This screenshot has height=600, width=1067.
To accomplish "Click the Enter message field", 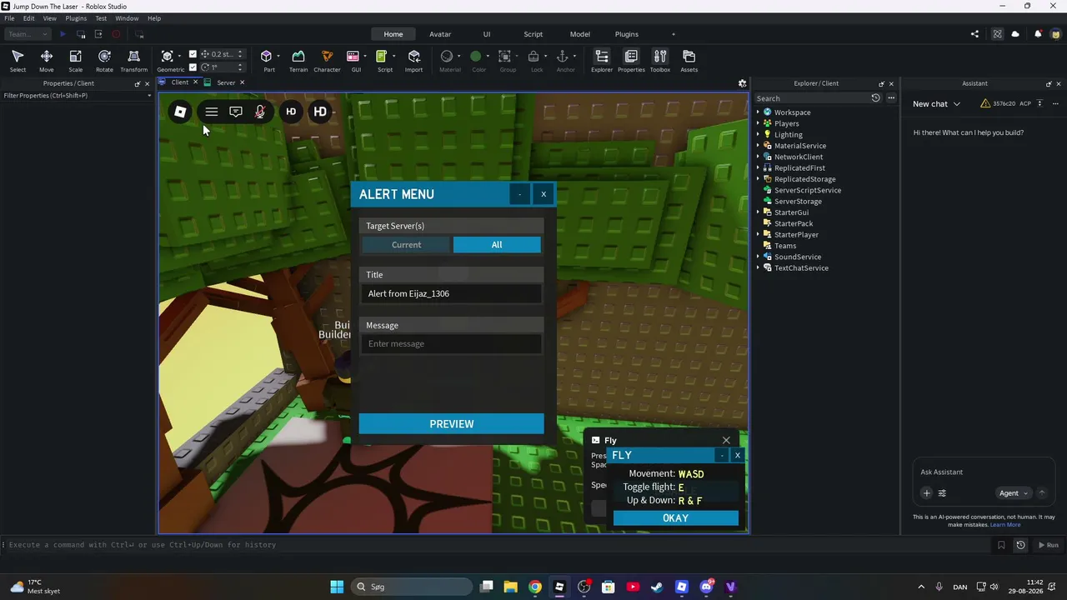I will tap(451, 344).
